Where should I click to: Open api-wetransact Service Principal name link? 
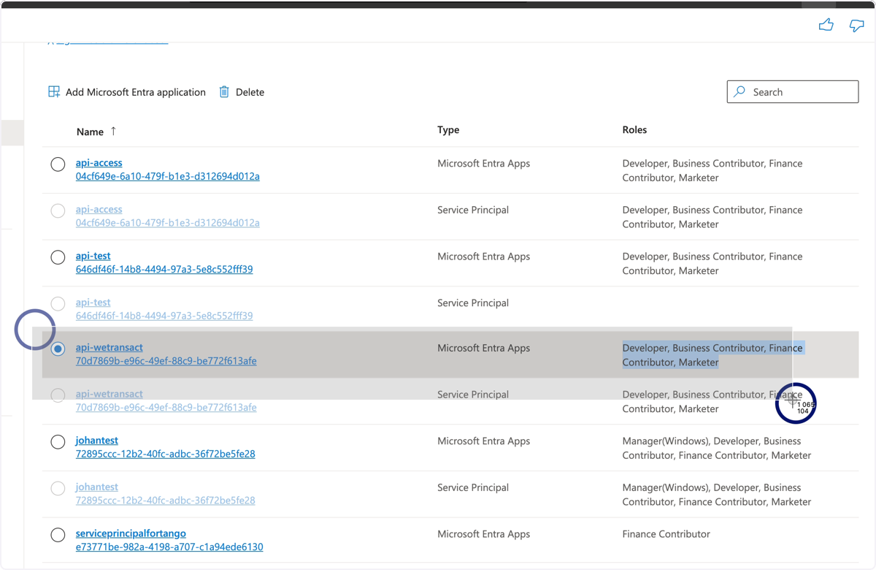point(109,394)
